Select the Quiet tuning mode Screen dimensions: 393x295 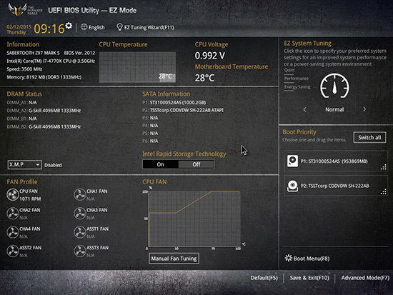[x=289, y=70]
